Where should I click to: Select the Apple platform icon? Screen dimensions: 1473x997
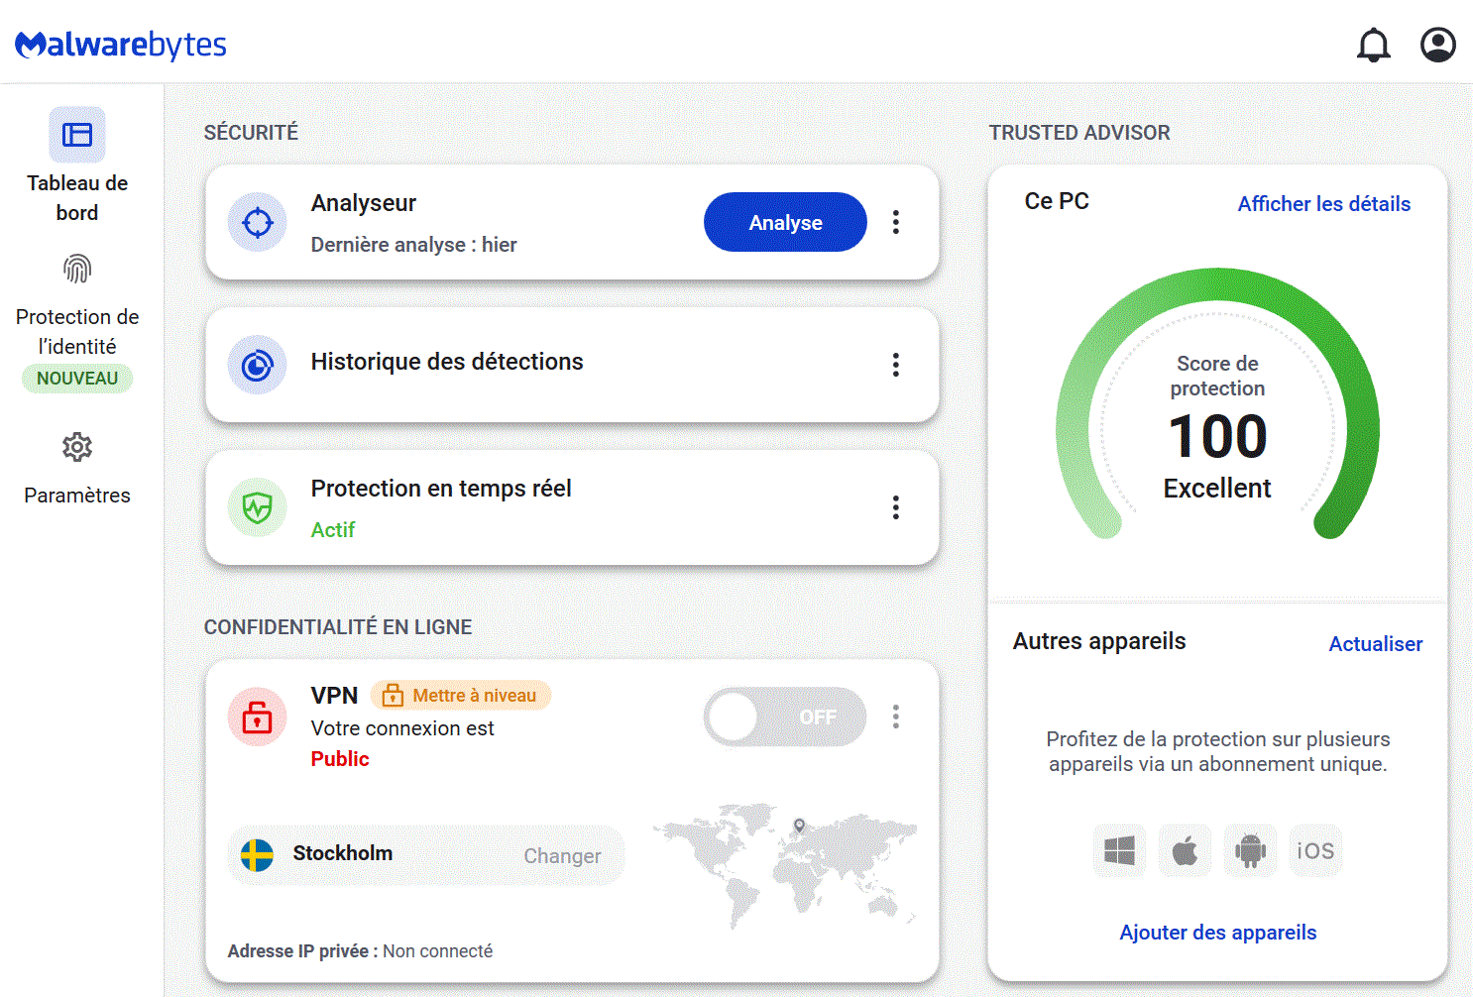tap(1185, 850)
